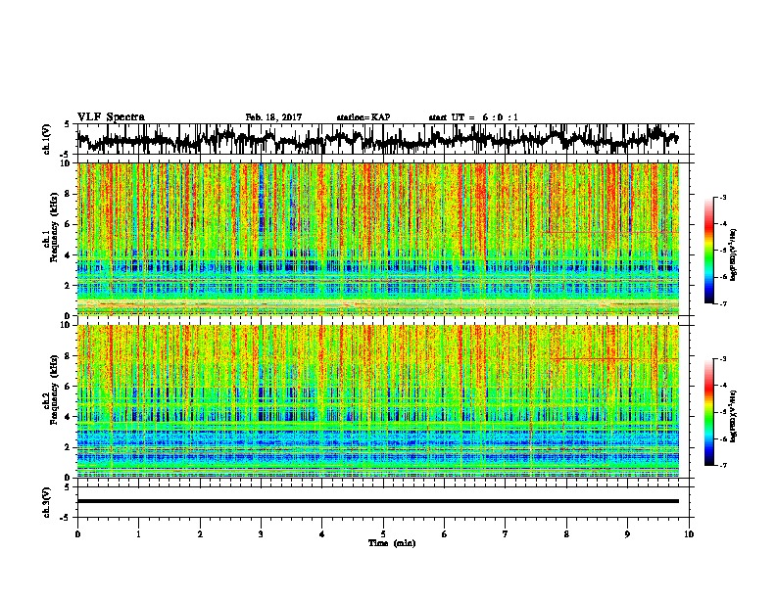Viewport: 776px width, 599px height.
Task: Click tick label "1" on the Time axis
Action: [139, 534]
